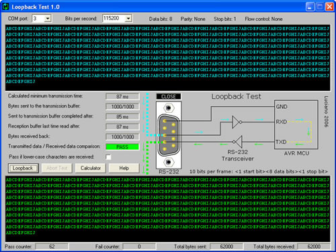The width and height of the screenshot is (336, 252).
Task: Click the Abort Test button
Action: (x=57, y=168)
